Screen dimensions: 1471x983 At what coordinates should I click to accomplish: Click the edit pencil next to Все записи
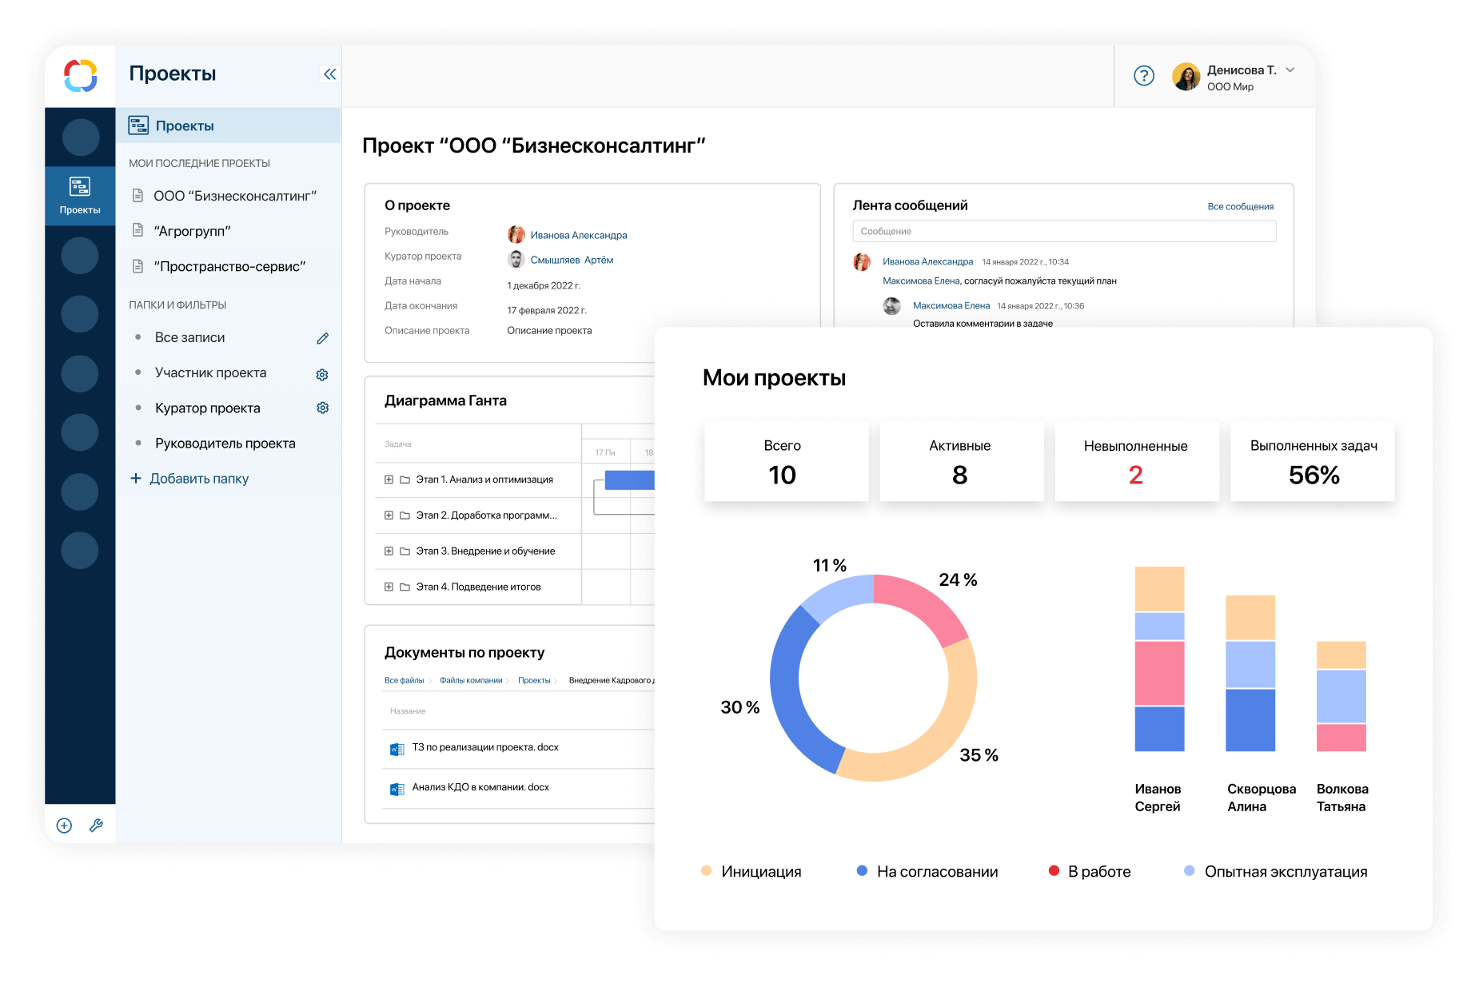click(x=323, y=337)
